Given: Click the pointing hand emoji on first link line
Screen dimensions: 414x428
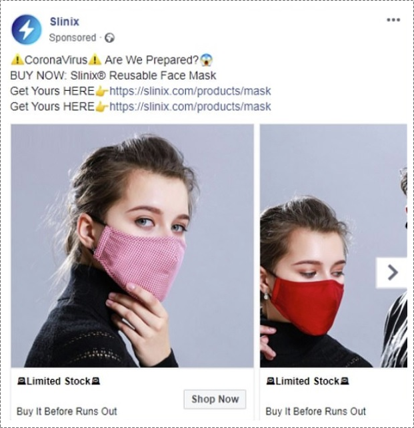Looking at the screenshot, I should click(x=101, y=91).
